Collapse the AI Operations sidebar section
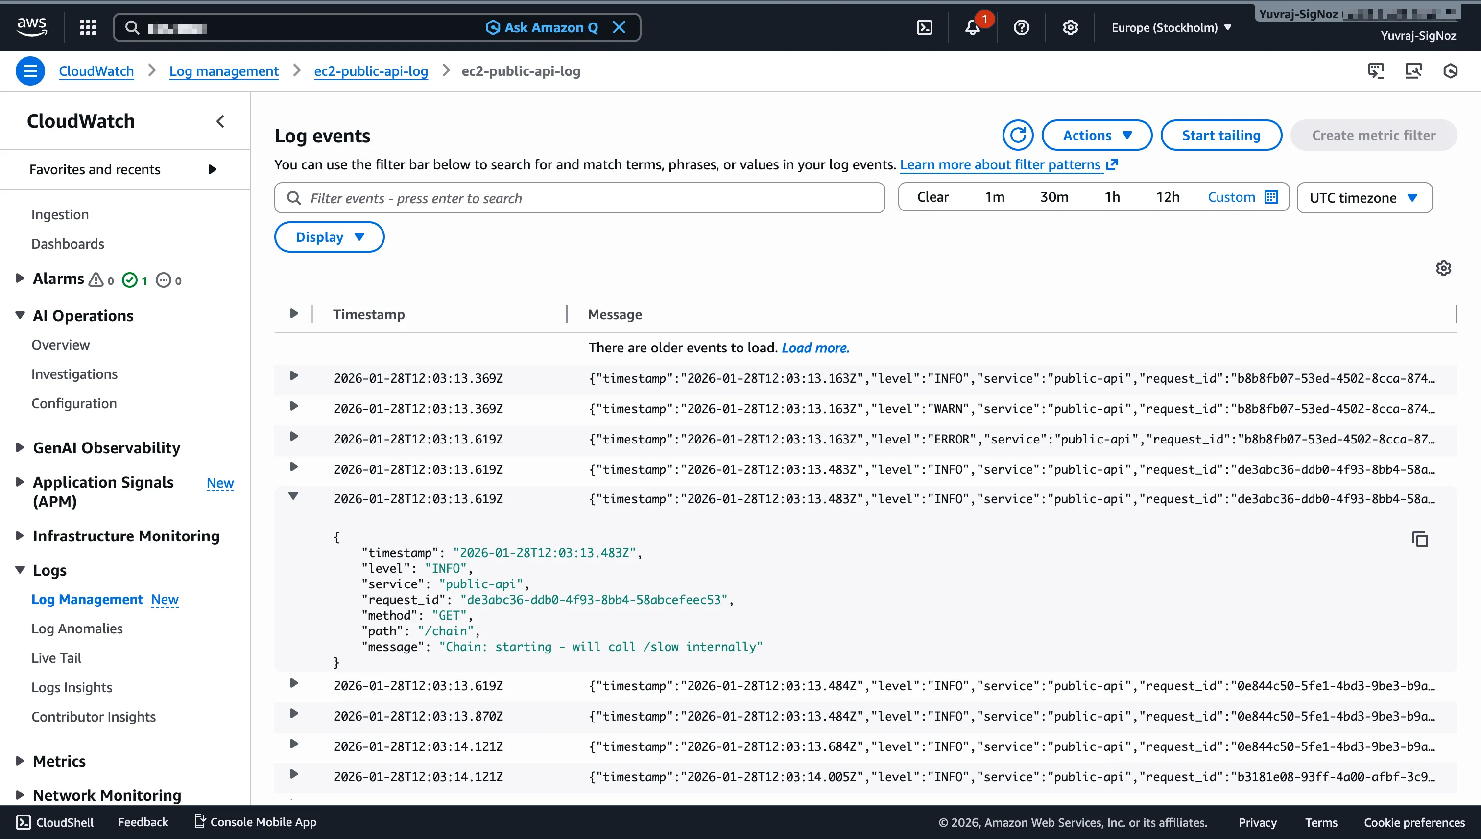Viewport: 1481px width, 839px height. pos(20,315)
